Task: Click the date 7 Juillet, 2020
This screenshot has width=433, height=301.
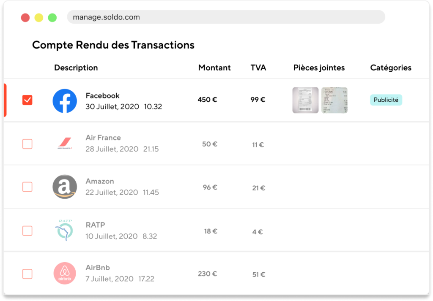Action: [x=110, y=279]
